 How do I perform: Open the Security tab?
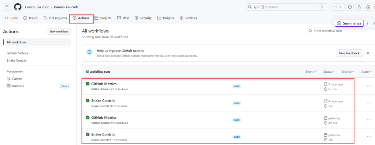pos(143,18)
